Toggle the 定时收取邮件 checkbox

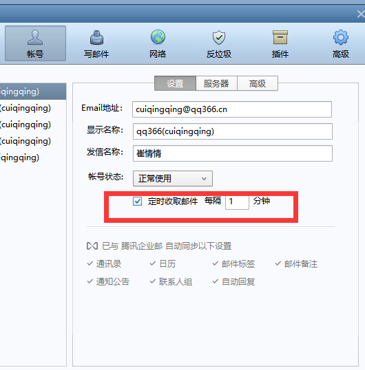137,202
